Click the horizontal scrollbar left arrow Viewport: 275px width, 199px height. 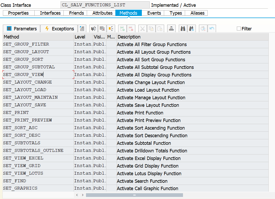[77, 195]
